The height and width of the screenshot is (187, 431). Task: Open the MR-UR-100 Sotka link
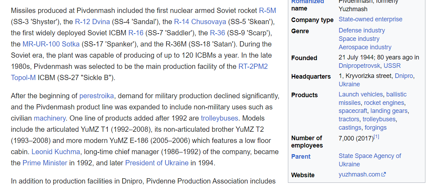tap(51, 44)
